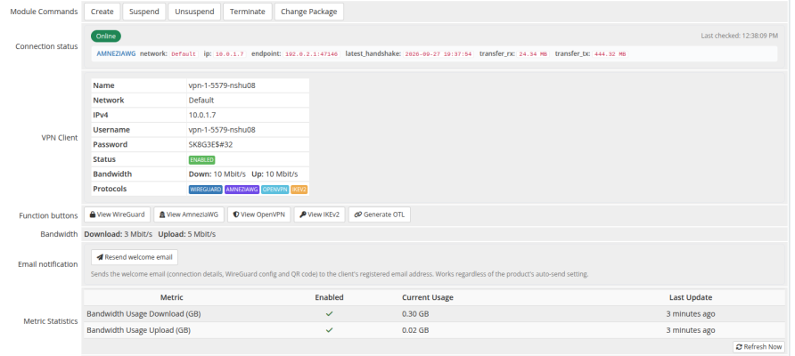Click the Metric column header
The height and width of the screenshot is (356, 795).
coord(171,297)
